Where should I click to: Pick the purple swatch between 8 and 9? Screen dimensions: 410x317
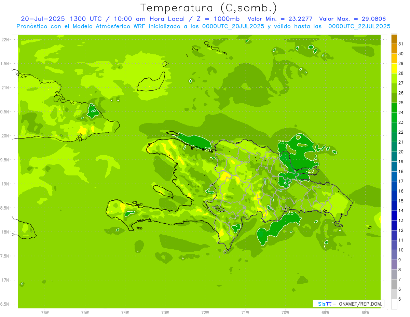click(394, 265)
